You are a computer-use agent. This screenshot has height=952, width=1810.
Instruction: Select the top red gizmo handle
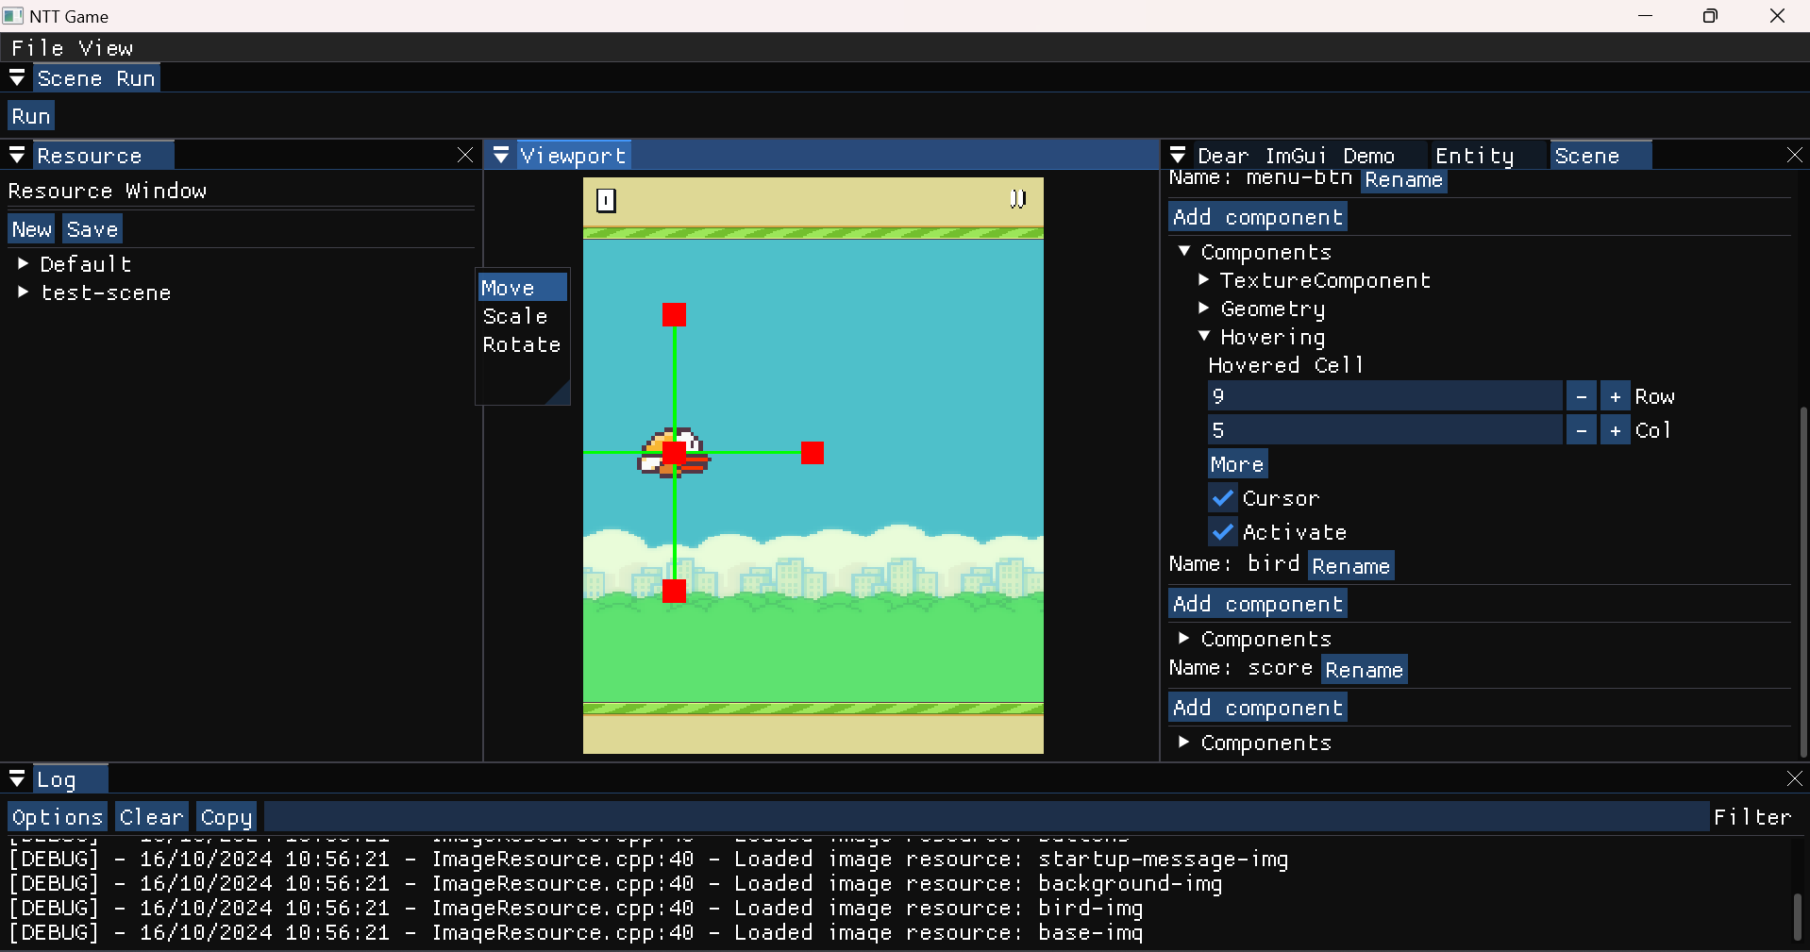[674, 314]
